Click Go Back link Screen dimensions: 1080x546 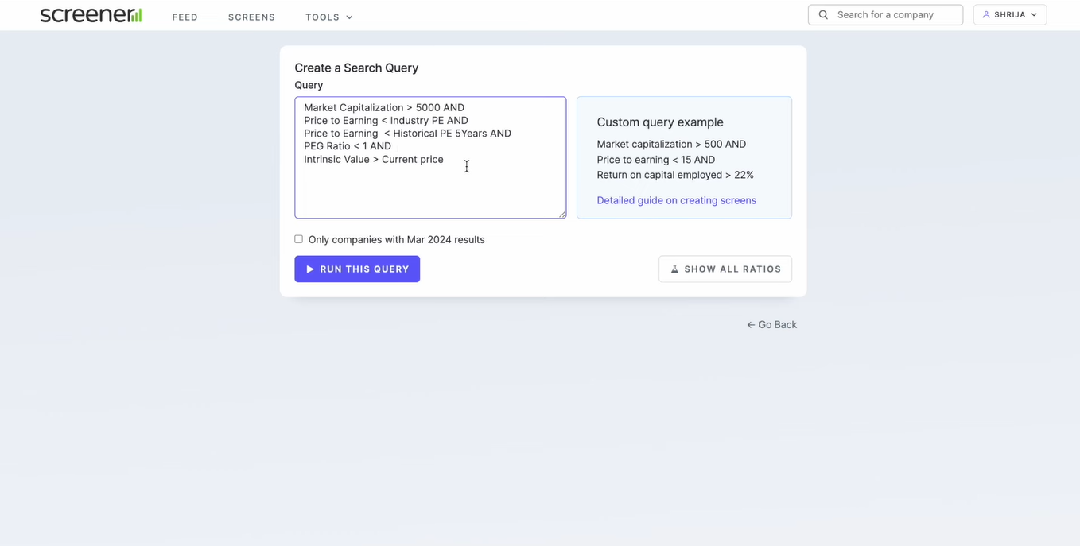point(771,325)
